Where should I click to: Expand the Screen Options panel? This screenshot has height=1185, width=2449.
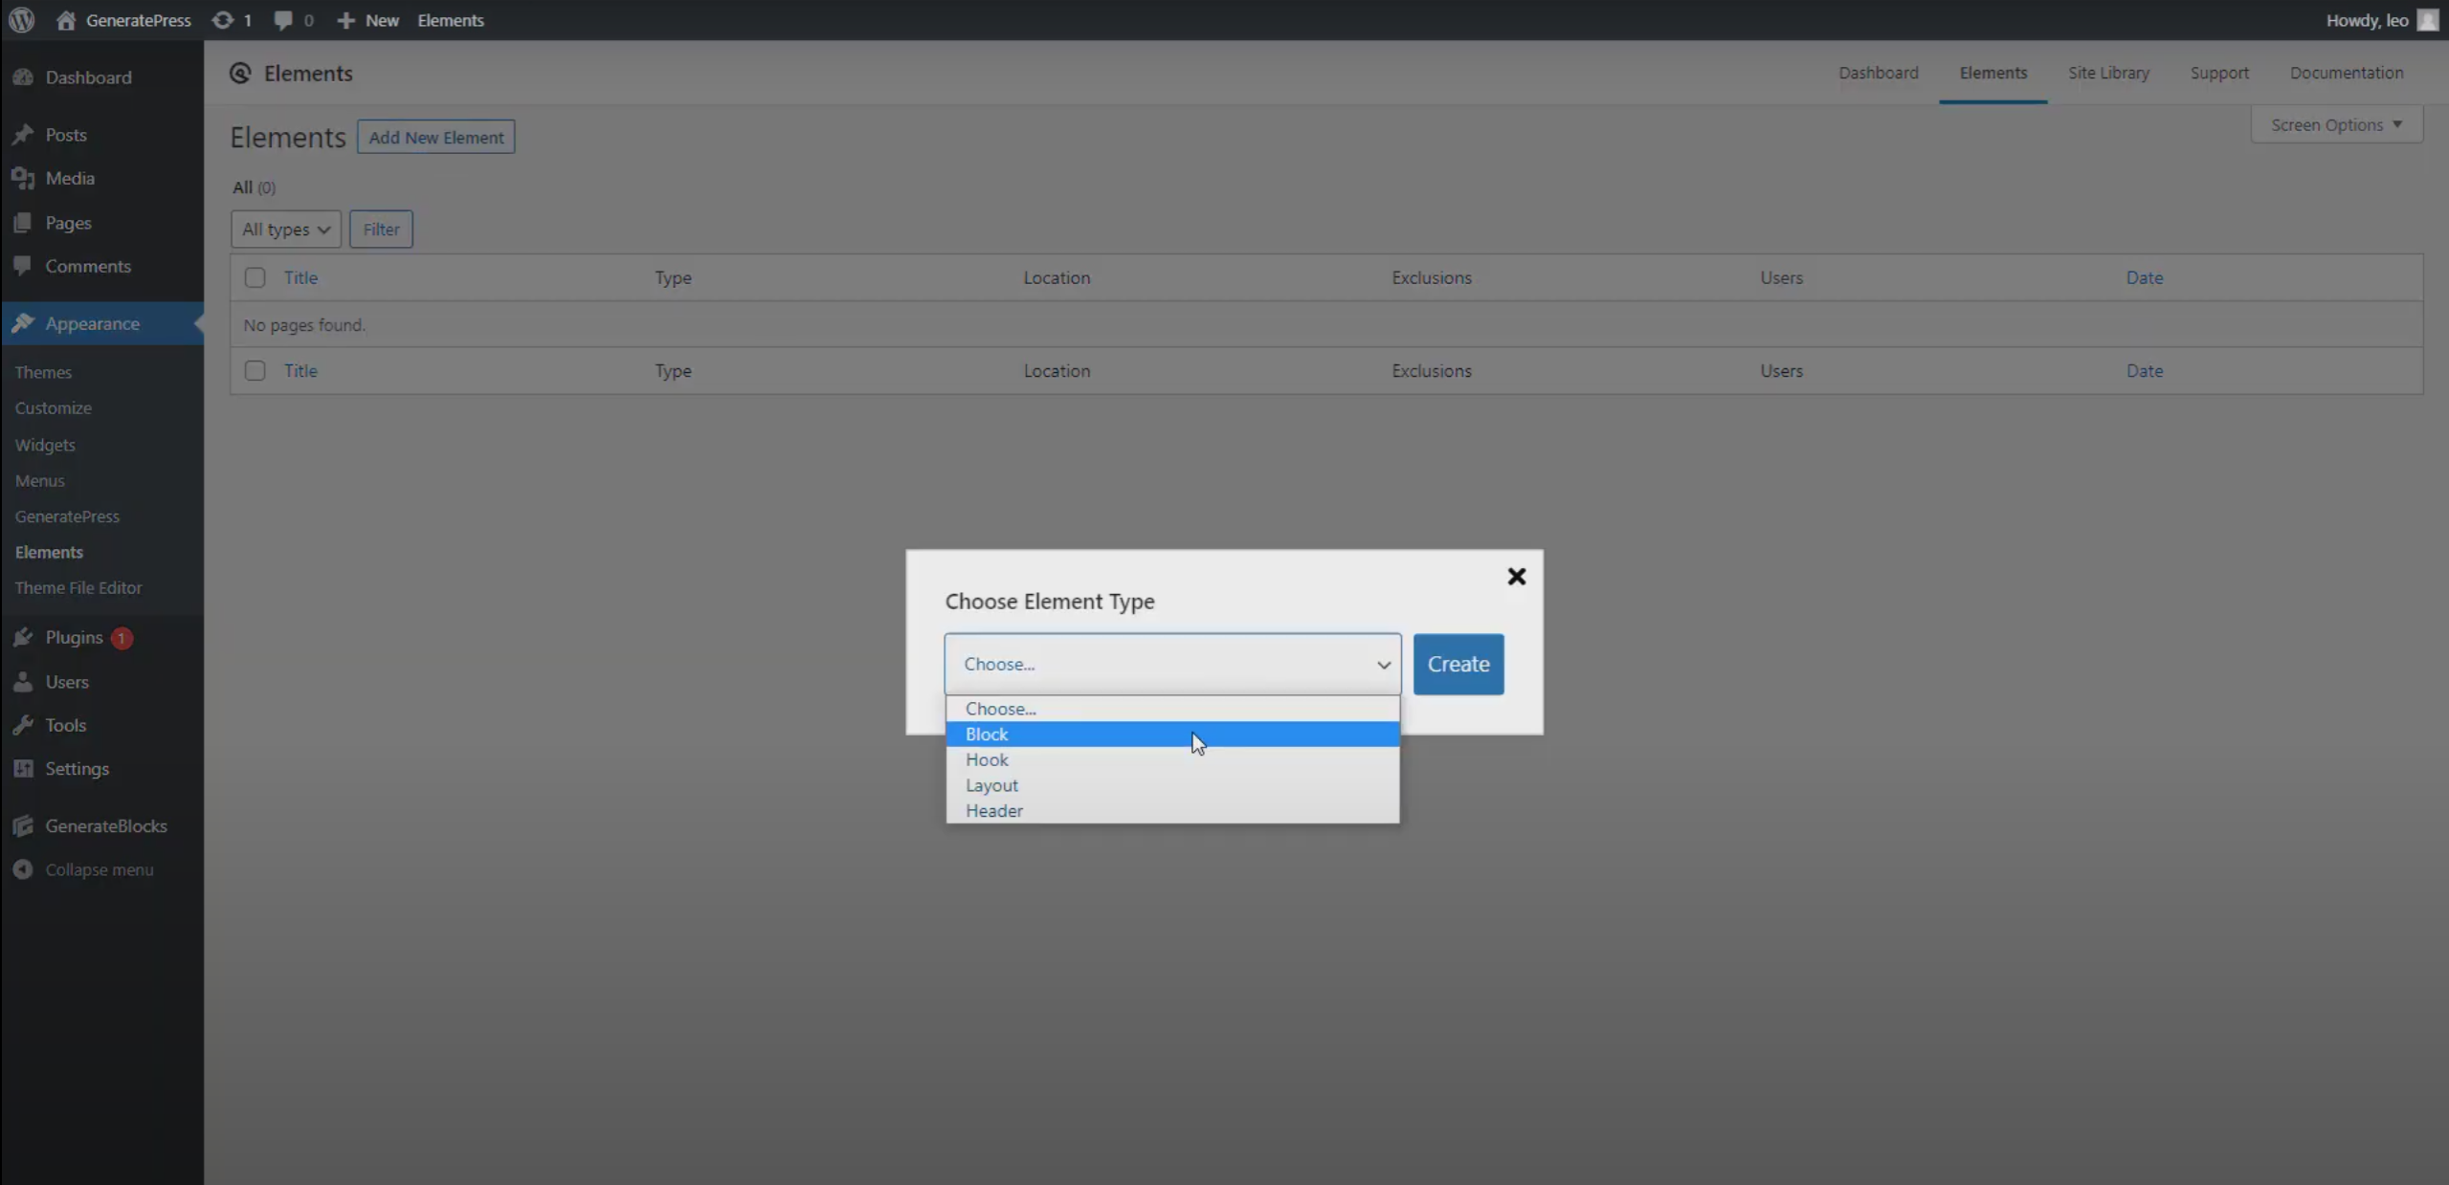(2336, 123)
